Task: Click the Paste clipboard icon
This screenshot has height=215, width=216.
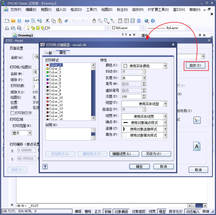Action: click(x=60, y=21)
